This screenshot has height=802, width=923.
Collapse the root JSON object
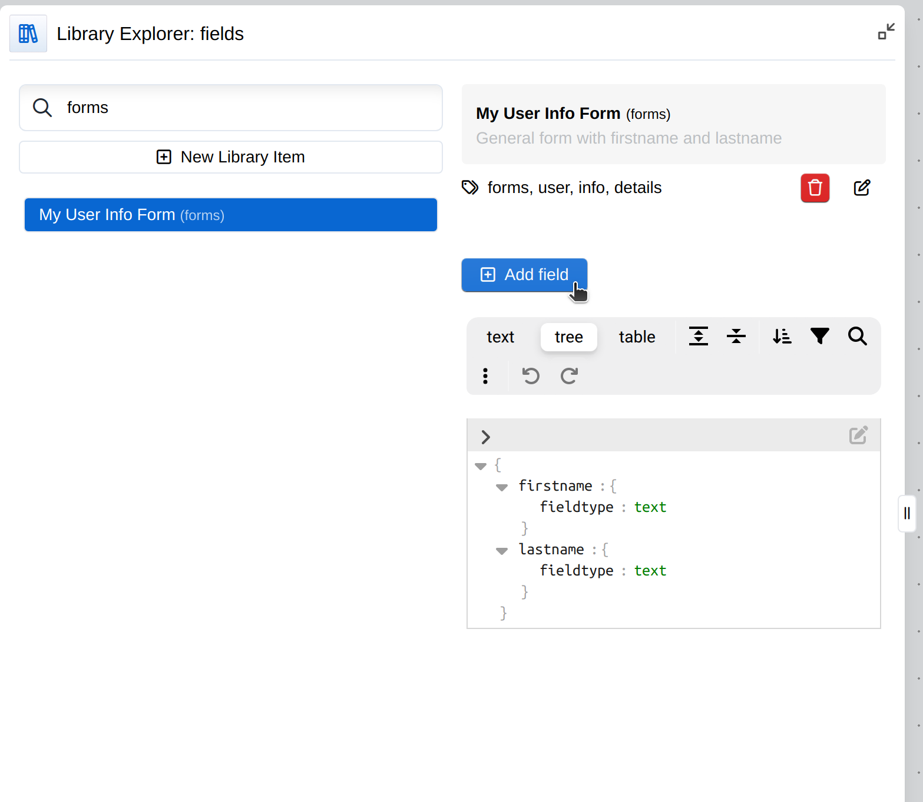(x=481, y=466)
